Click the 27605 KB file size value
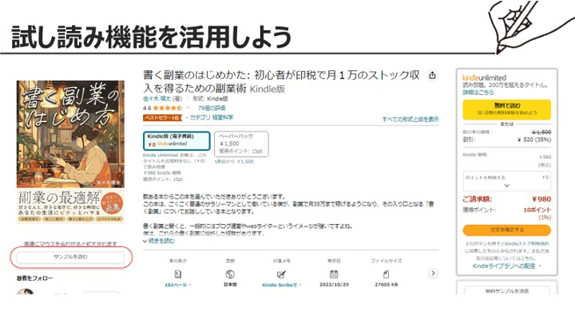This screenshot has width=575, height=323. click(x=387, y=285)
